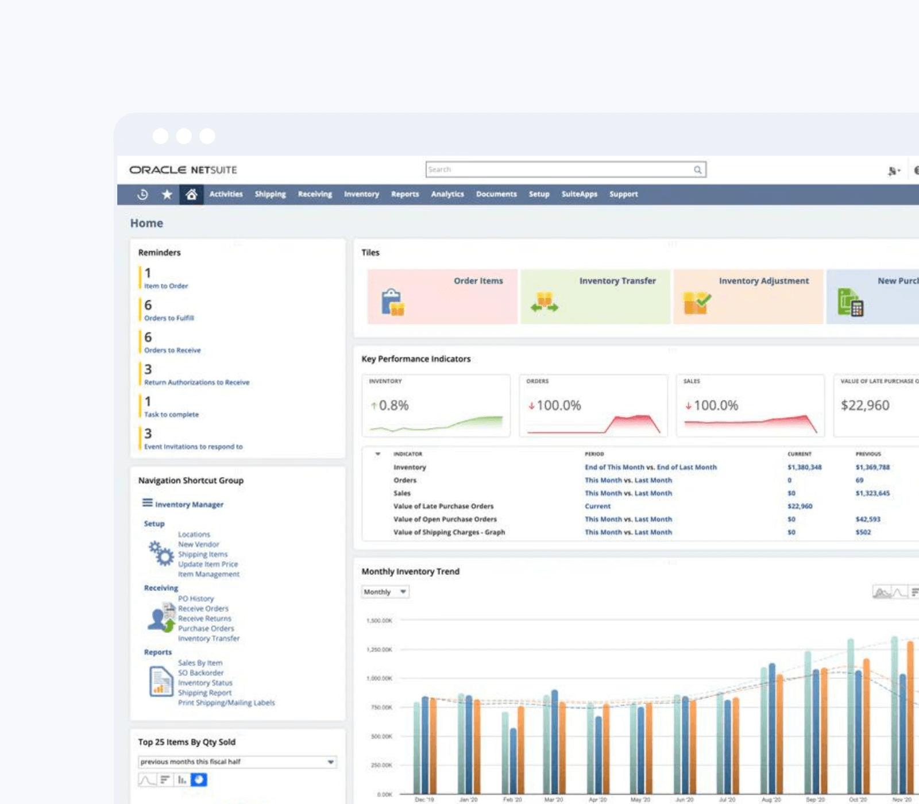This screenshot has height=804, width=919.
Task: Click the Locations shortcut link
Action: click(x=194, y=535)
